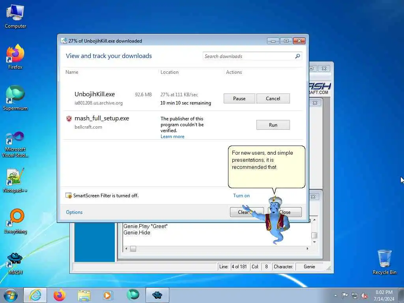This screenshot has width=404, height=303.
Task: Open the Firefox desktop shortcut
Action: click(15, 57)
